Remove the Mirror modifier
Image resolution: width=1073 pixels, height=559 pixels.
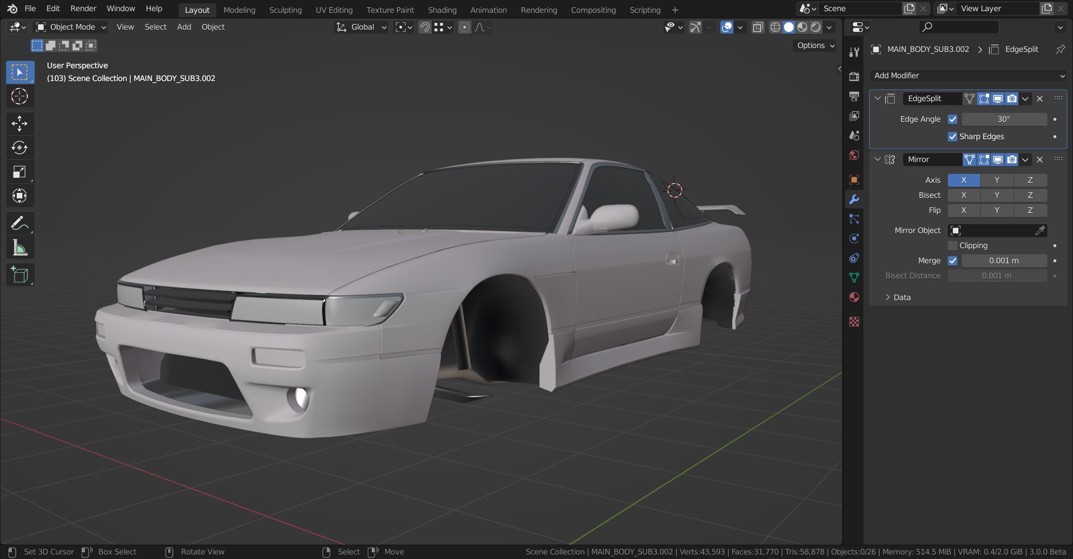point(1039,160)
